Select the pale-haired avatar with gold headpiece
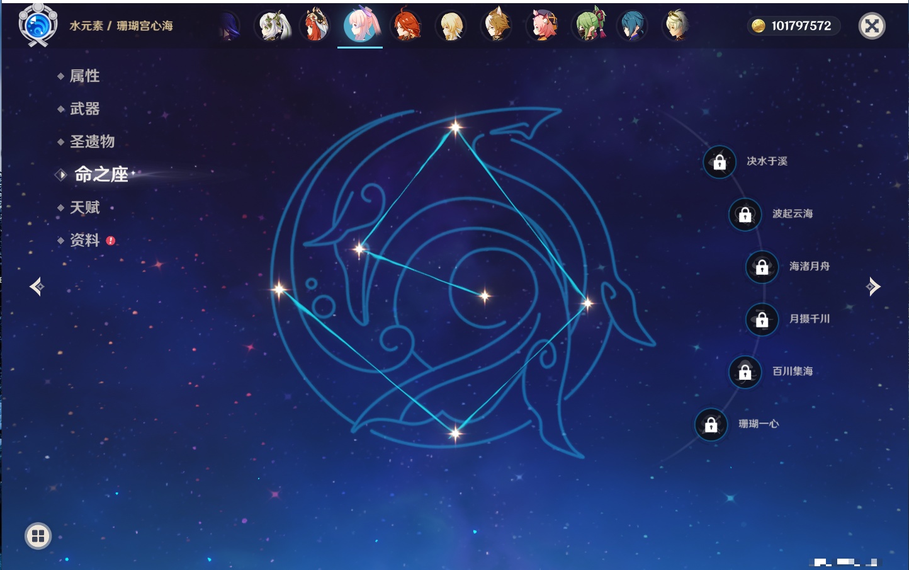 (x=677, y=26)
